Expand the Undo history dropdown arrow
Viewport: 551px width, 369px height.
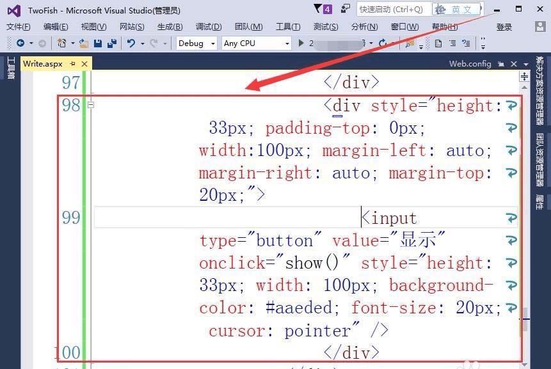[142, 43]
